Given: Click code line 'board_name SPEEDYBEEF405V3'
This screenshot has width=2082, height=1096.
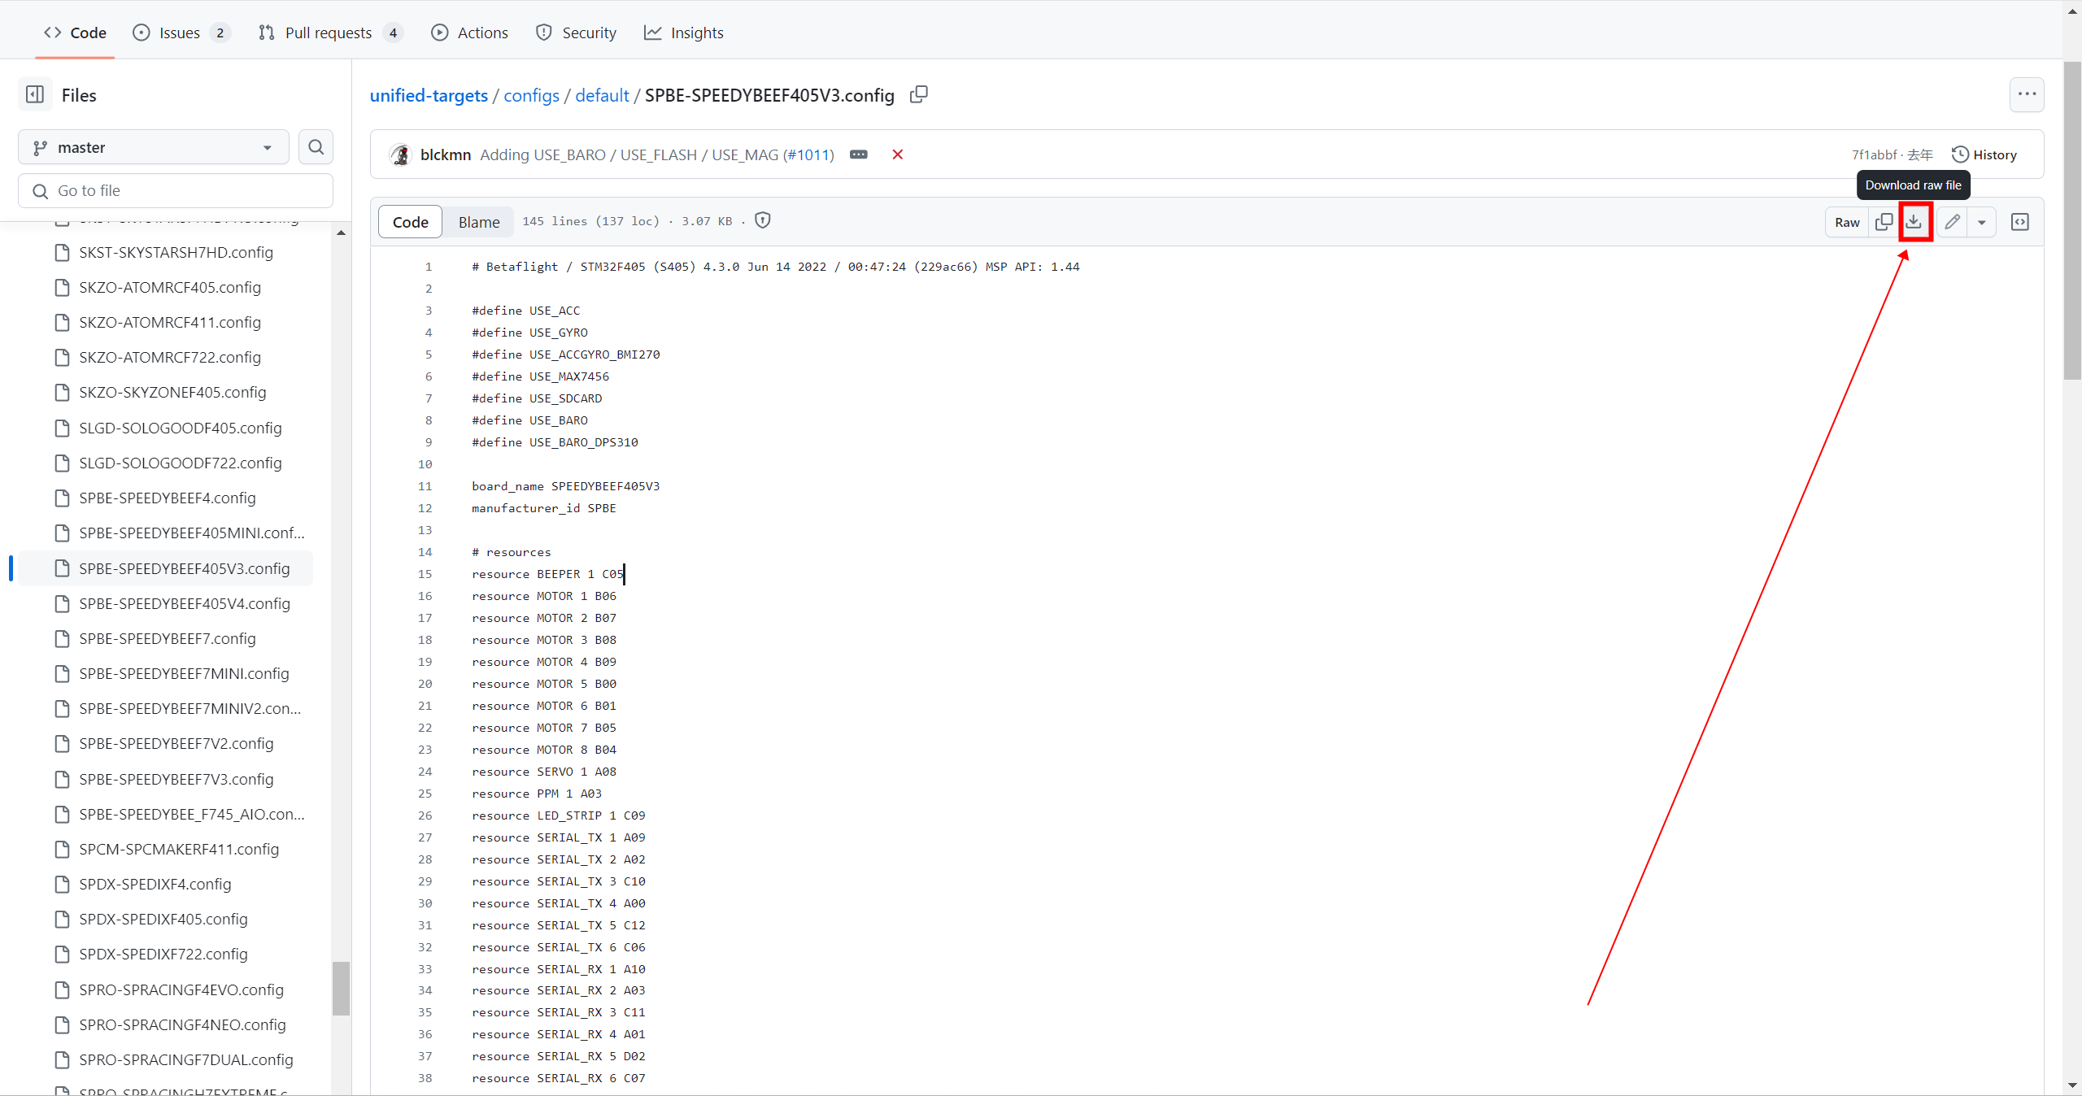Looking at the screenshot, I should click(x=566, y=486).
